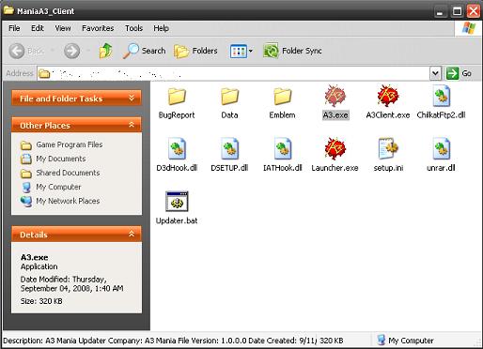Click the Windows flag logo
Viewport: 483px width, 349px height.
coord(468,28)
